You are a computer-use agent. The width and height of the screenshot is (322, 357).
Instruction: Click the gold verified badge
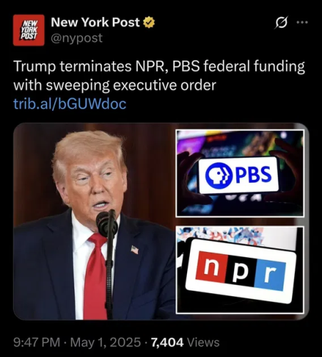[x=149, y=22]
